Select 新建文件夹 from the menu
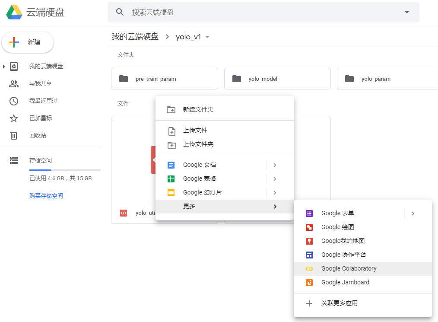 pos(225,110)
